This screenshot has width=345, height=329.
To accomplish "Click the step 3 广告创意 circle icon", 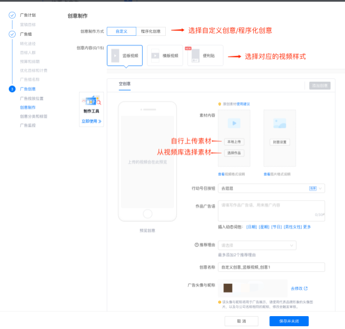I will pyautogui.click(x=12, y=89).
